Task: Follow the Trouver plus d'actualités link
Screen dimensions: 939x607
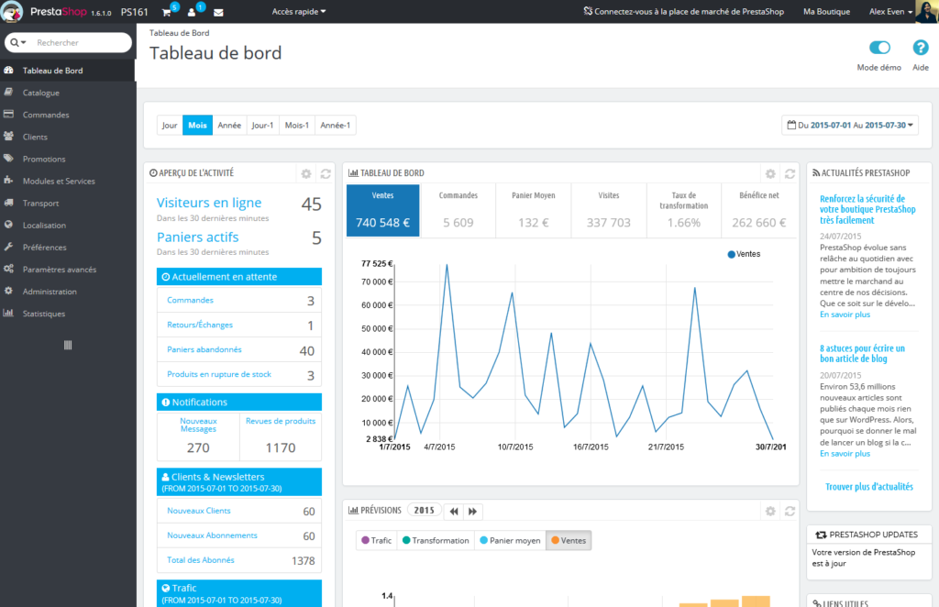Action: [x=869, y=487]
